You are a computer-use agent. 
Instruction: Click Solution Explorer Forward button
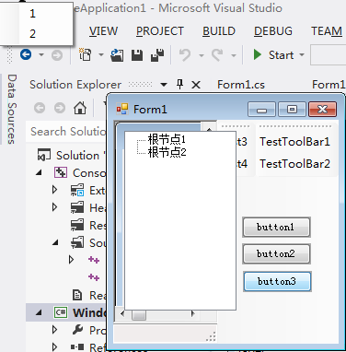point(60,108)
